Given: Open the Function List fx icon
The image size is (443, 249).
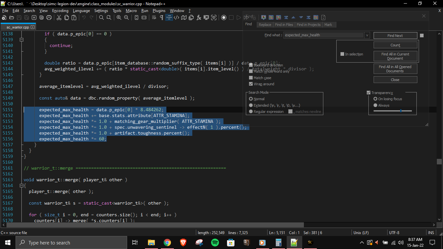Looking at the screenshot, I should pos(199,18).
